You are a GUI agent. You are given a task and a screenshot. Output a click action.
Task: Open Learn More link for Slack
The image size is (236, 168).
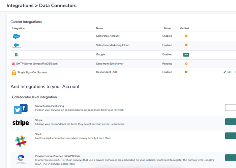104,138
